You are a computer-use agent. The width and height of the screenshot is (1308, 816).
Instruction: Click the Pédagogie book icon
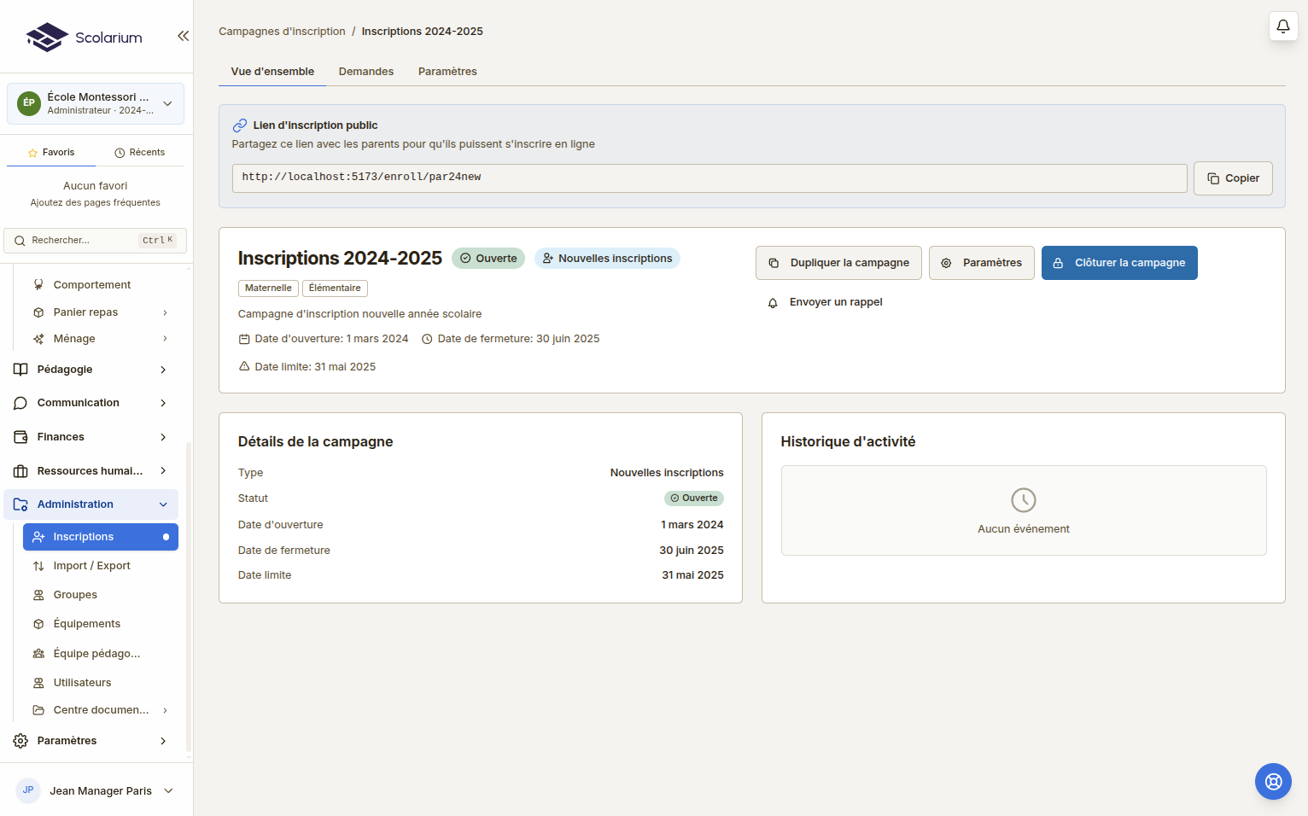[20, 370]
